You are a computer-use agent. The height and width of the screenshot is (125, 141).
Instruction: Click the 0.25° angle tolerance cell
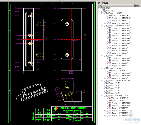click(47, 119)
